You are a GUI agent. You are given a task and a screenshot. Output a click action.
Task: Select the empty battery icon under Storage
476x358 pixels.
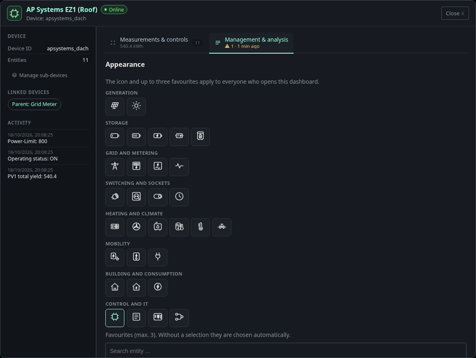coord(115,137)
